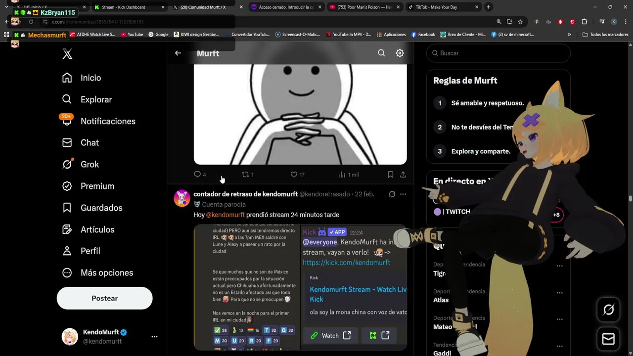Screen dimensions: 633x356
Task: Open Todos los marcadores folder
Action: coord(605,35)
